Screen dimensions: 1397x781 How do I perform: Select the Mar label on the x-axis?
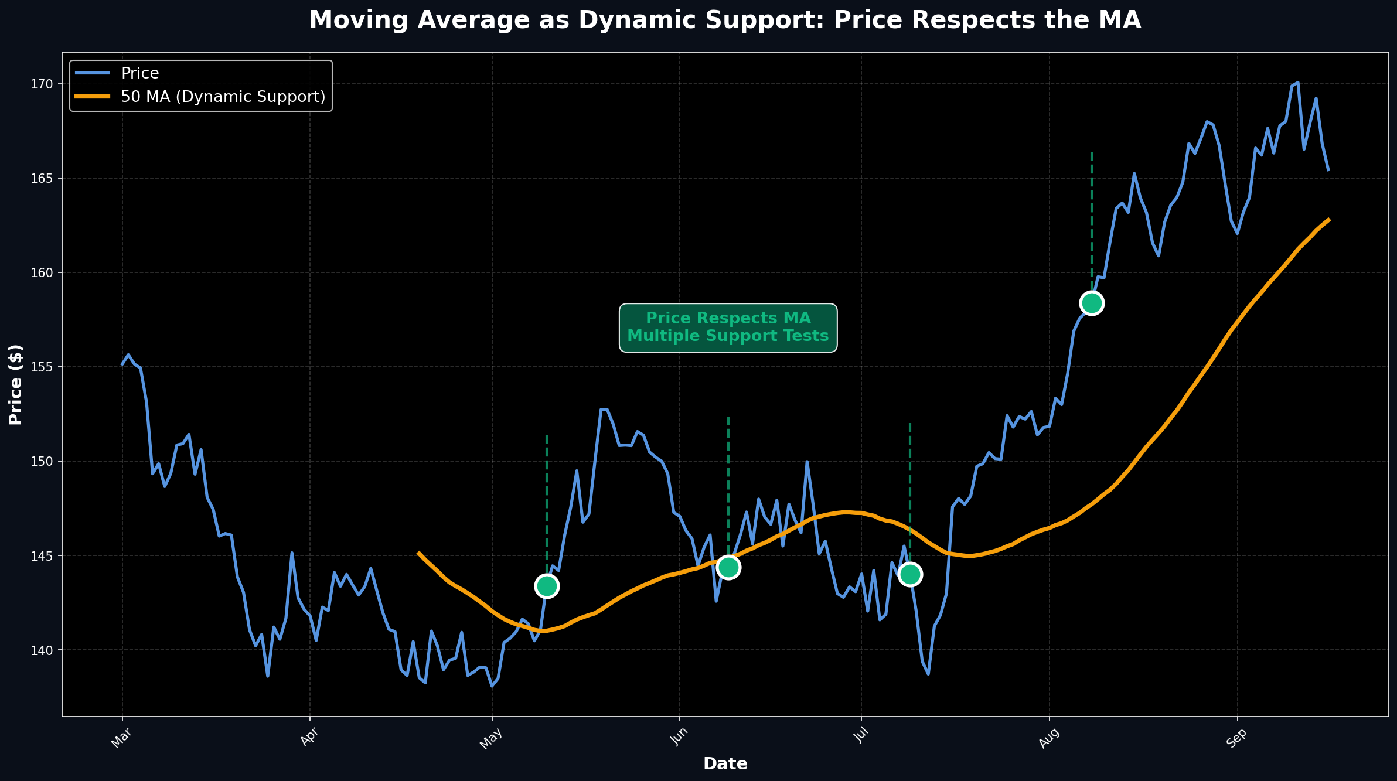pos(122,738)
